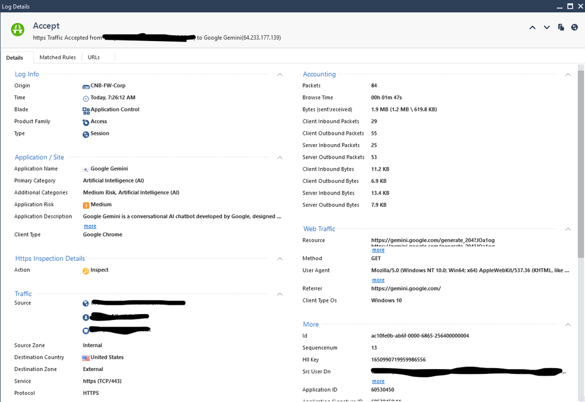This screenshot has width=585, height=402.
Task: Click Application ID value 60530450
Action: click(382, 390)
